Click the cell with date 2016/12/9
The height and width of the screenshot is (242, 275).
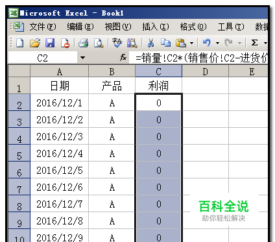[x=60, y=236]
